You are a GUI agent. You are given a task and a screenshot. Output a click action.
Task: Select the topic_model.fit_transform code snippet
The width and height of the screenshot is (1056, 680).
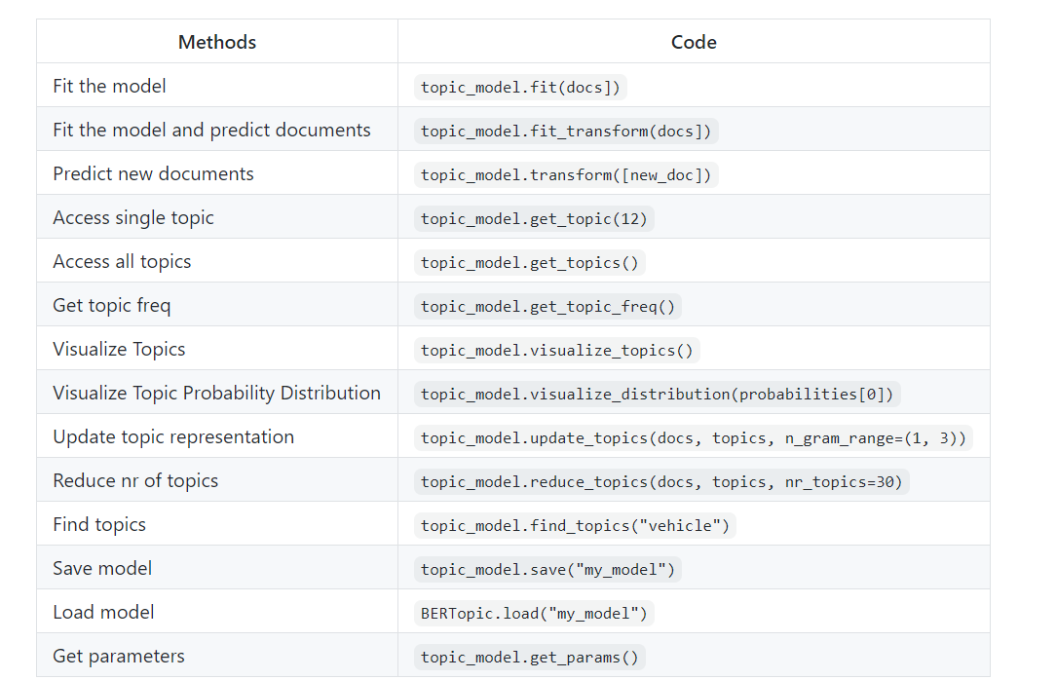(x=566, y=131)
